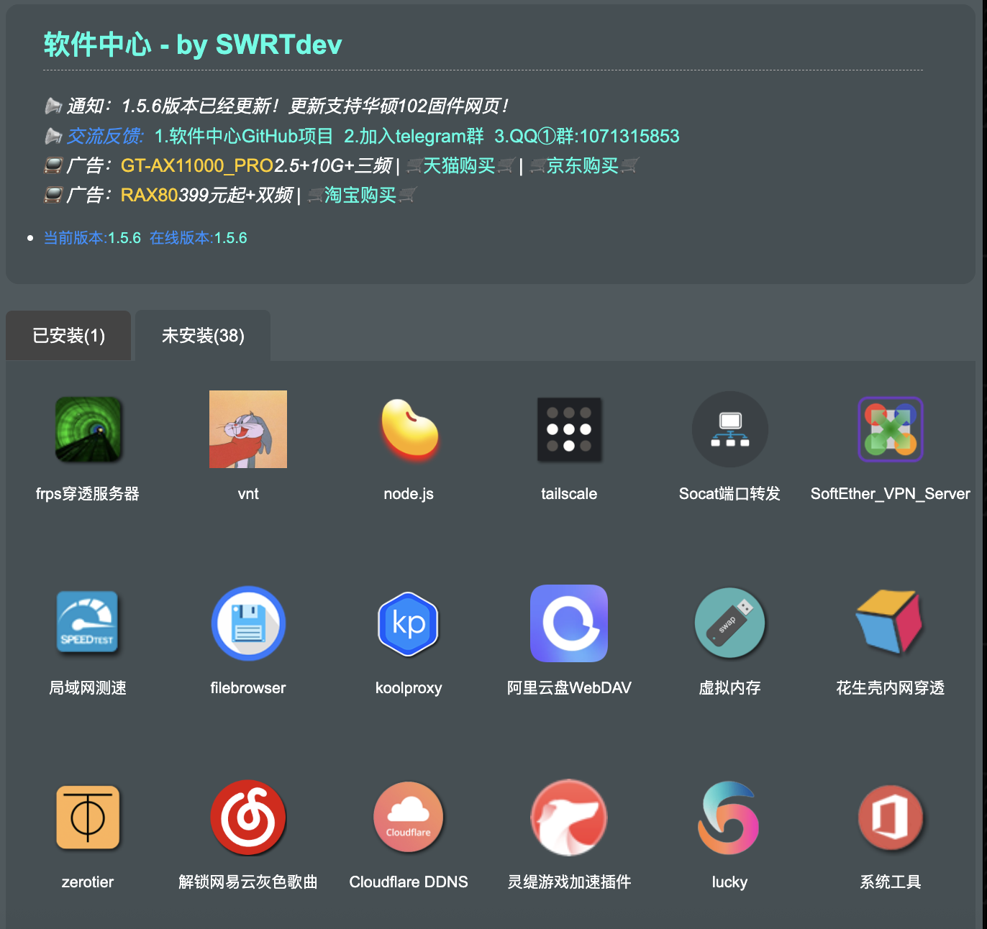Viewport: 987px width, 929px height.
Task: Open the koolproxy kp icon
Action: click(x=409, y=623)
